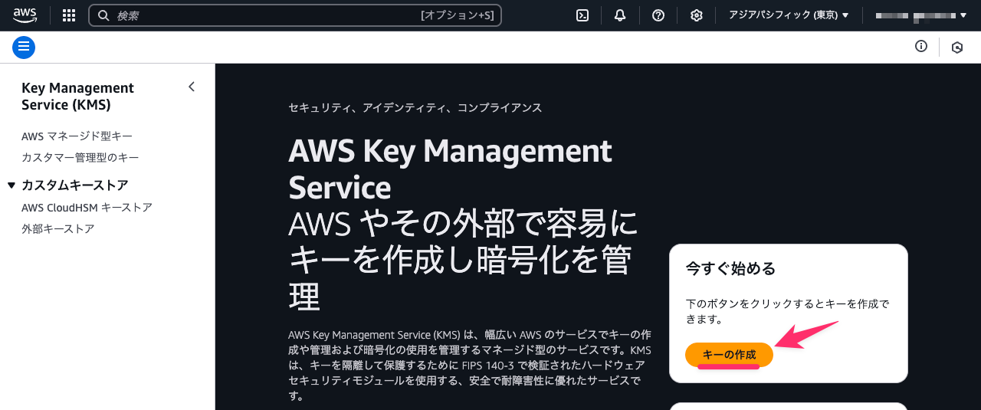This screenshot has height=410, width=981.
Task: Open the help question mark icon
Action: click(x=658, y=15)
